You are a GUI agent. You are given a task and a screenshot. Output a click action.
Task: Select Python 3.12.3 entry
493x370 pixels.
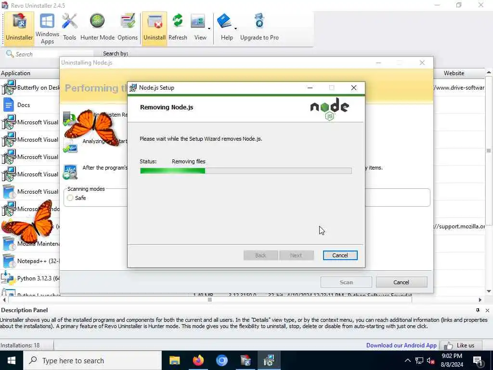30,278
